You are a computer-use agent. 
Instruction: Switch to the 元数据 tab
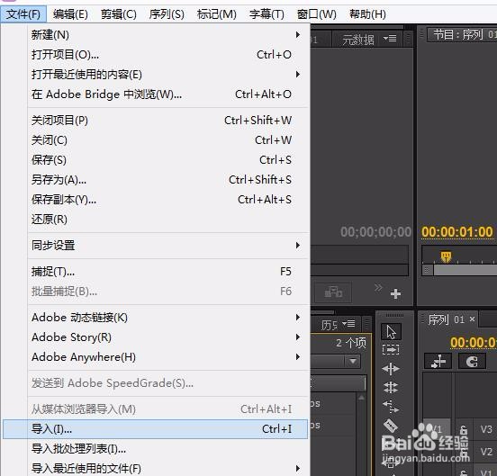(x=358, y=40)
